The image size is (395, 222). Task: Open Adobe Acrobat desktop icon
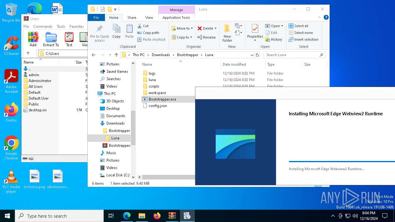[11, 81]
